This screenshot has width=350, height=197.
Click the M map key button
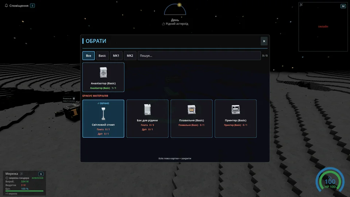point(343,6)
